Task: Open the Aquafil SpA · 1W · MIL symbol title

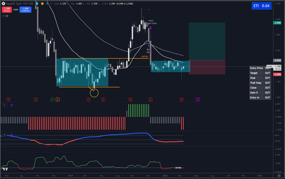Action: [20, 3]
